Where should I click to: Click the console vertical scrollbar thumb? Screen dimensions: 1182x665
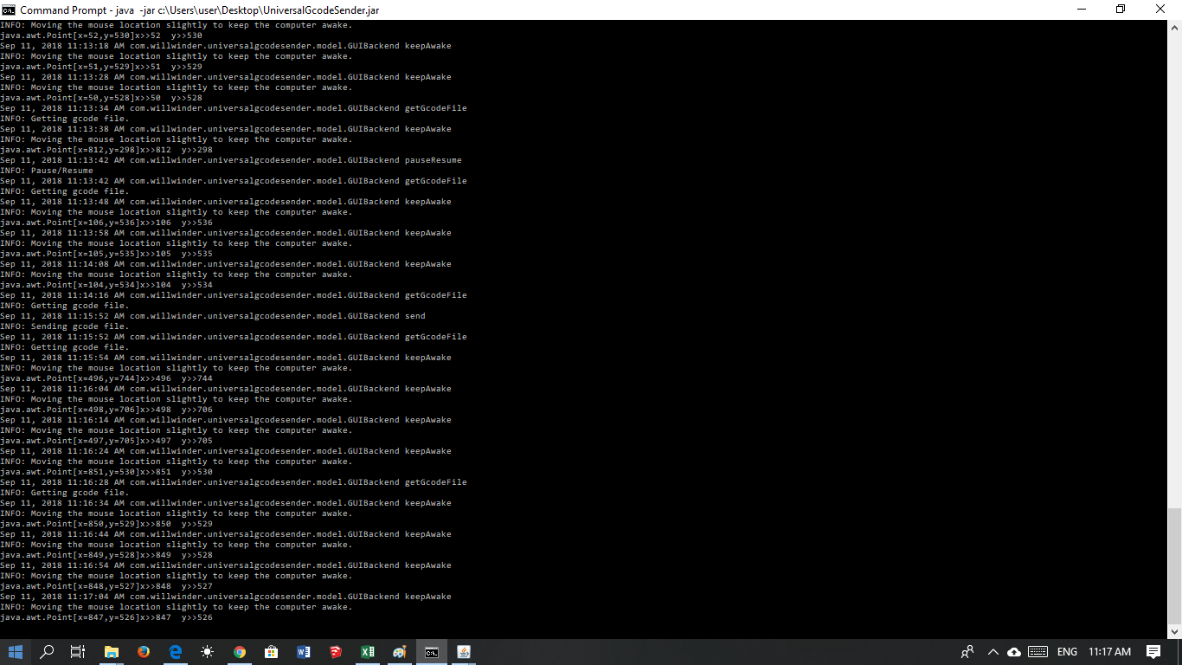click(1174, 565)
